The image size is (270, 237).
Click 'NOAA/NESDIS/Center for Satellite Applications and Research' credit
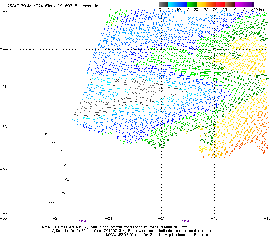tap(158, 235)
